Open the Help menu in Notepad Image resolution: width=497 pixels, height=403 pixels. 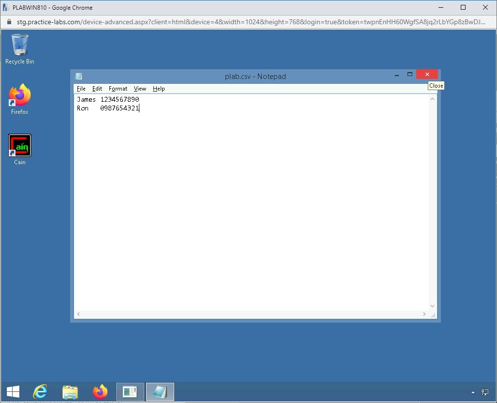159,89
